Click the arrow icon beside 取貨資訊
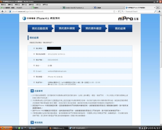This screenshot has height=130, width=162. [32, 122]
